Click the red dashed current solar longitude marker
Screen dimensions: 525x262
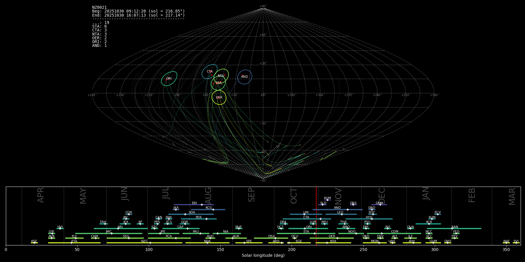coord(316,216)
